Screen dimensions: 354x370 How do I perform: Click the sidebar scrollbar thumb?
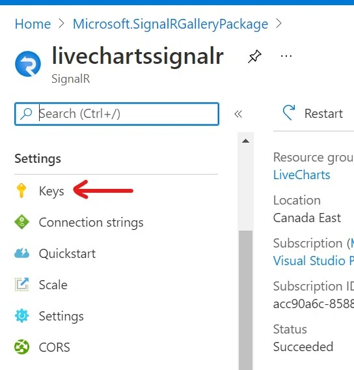click(x=245, y=300)
